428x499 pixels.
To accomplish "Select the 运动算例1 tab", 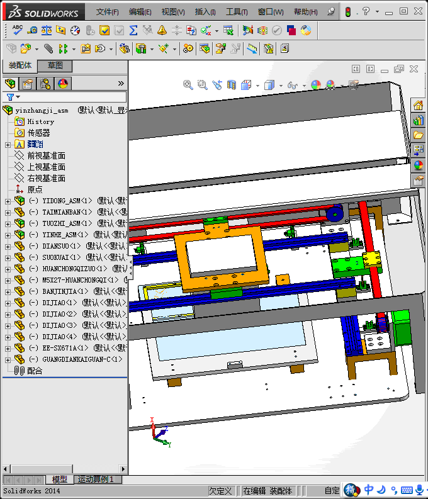I will click(x=96, y=479).
